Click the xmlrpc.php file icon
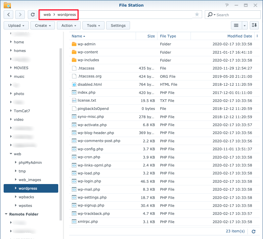Screen dimensions: 263x239 [74, 221]
